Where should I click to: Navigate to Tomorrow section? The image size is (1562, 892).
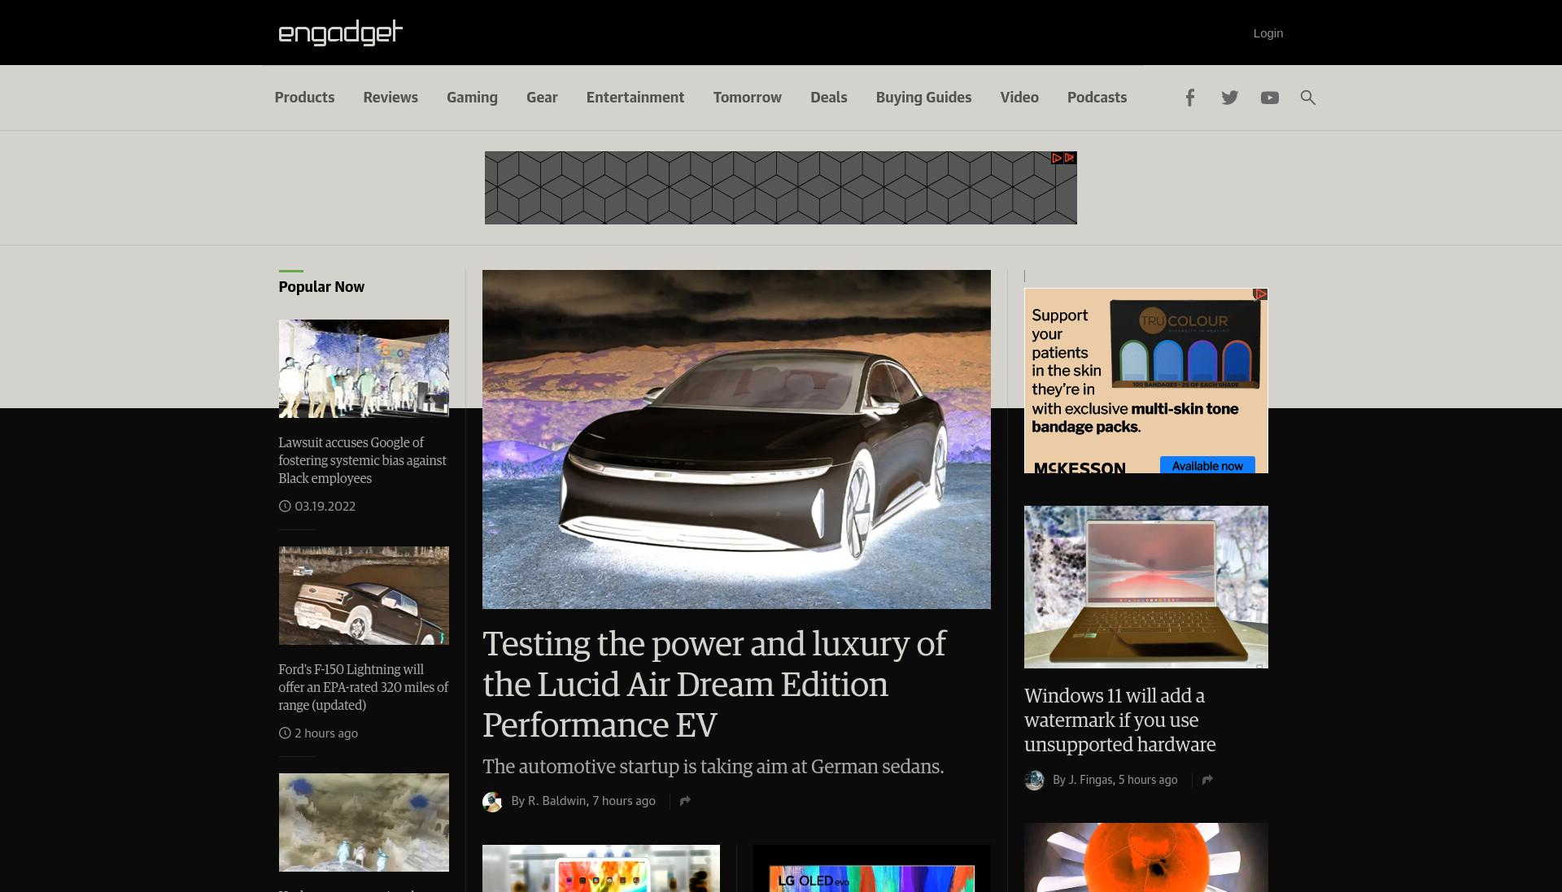pyautogui.click(x=747, y=98)
